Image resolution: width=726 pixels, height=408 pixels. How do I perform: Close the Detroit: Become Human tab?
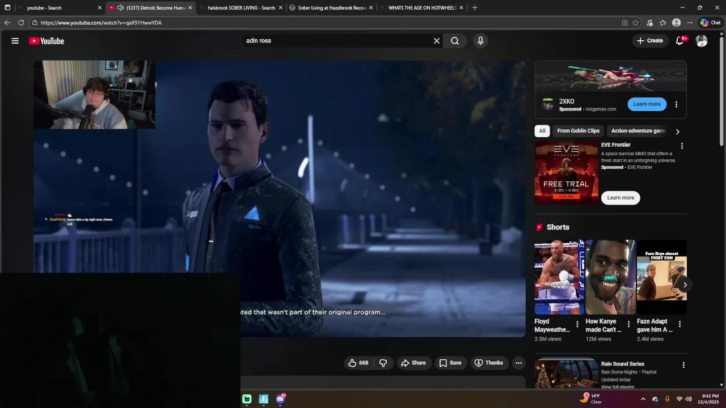[190, 8]
